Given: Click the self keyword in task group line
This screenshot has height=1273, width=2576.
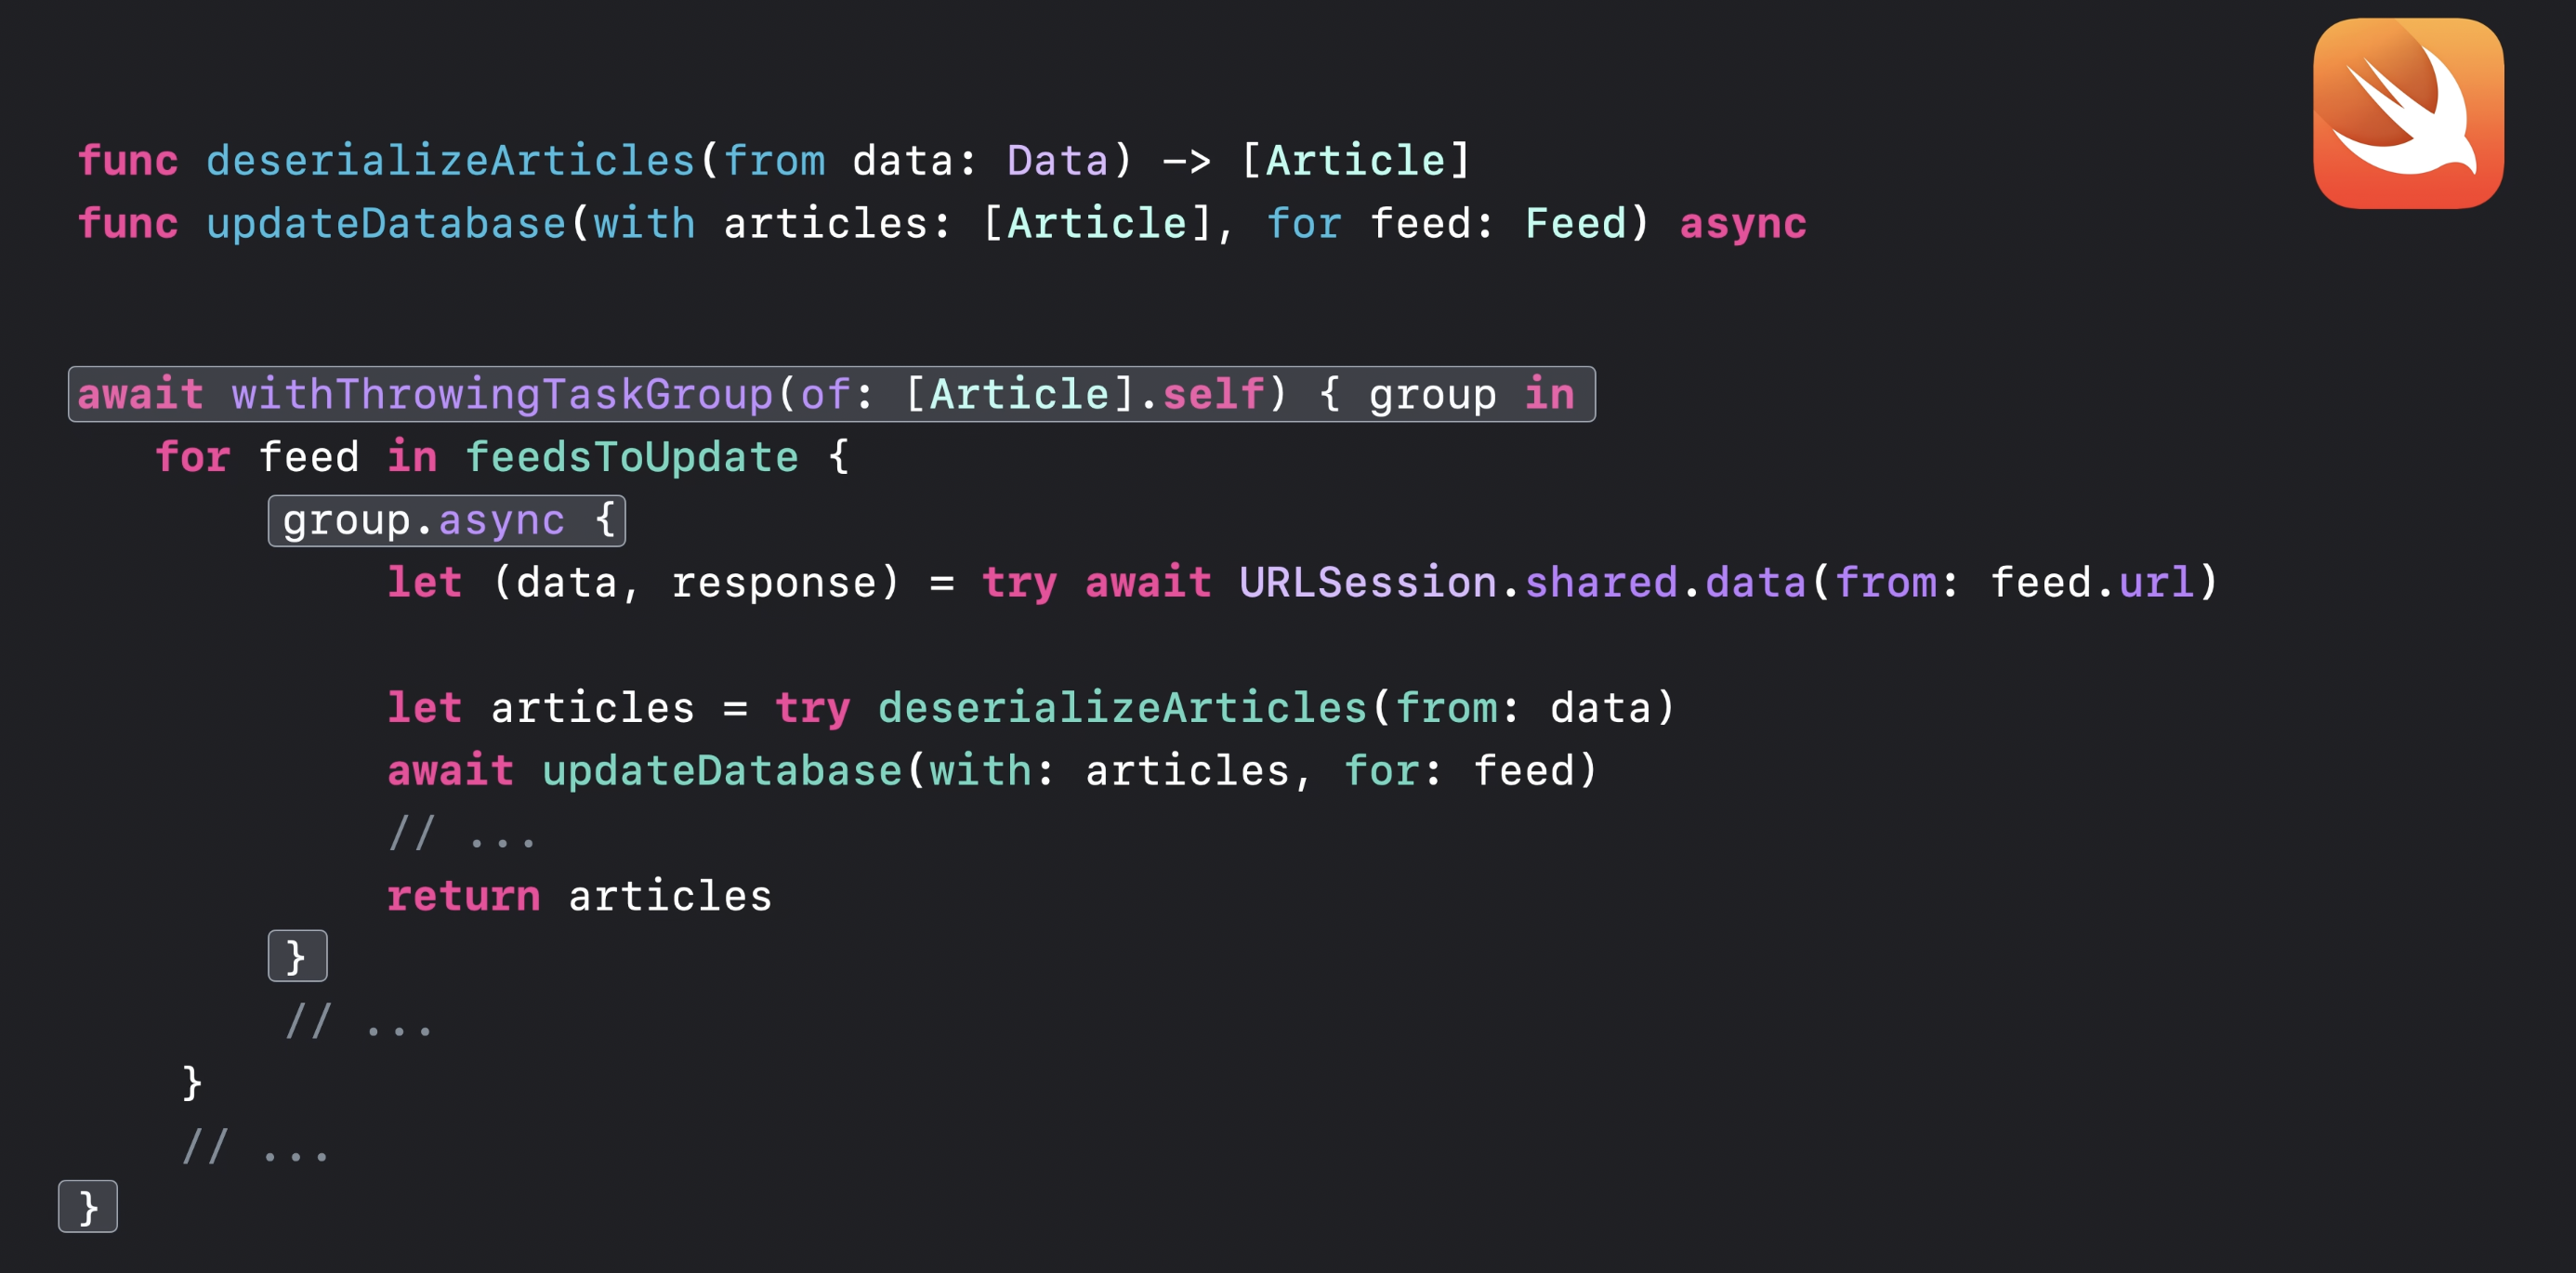Looking at the screenshot, I should point(1213,394).
